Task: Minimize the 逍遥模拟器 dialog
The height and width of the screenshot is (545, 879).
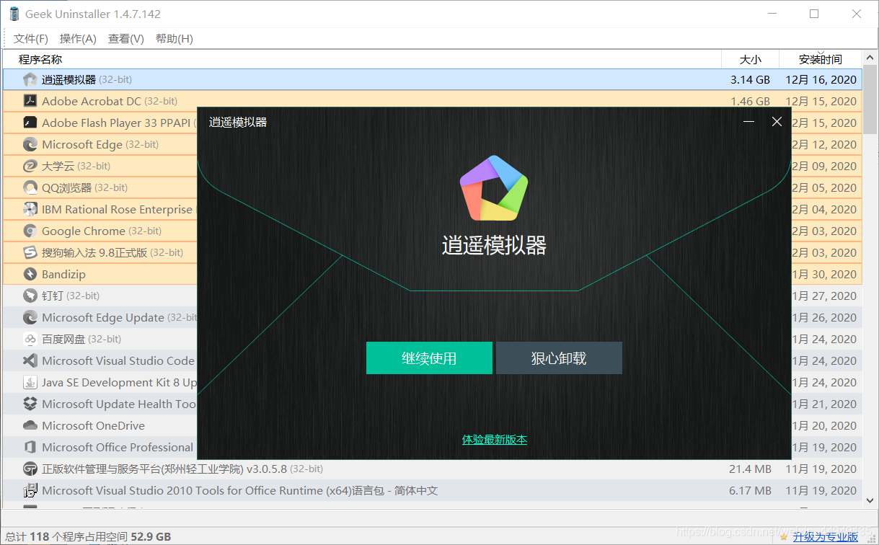Action: point(749,122)
